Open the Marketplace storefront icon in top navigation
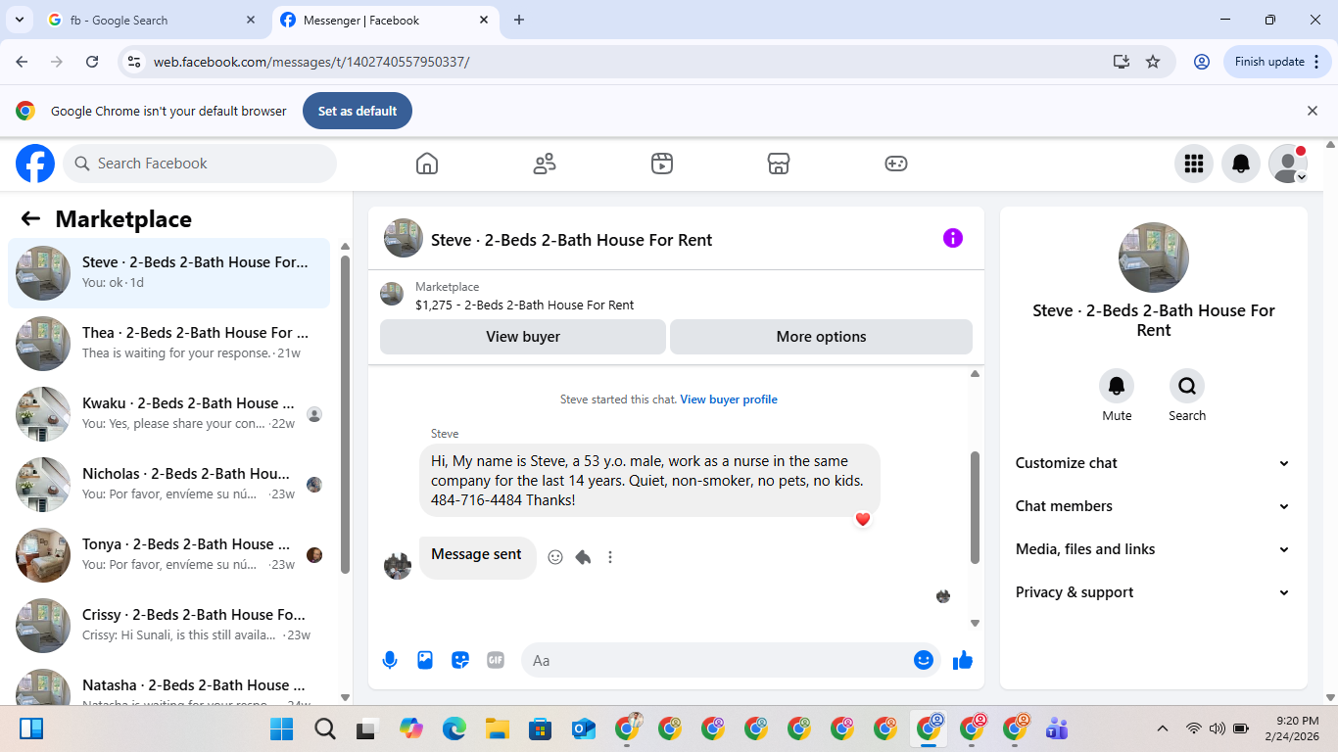Image resolution: width=1338 pixels, height=752 pixels. [x=779, y=164]
